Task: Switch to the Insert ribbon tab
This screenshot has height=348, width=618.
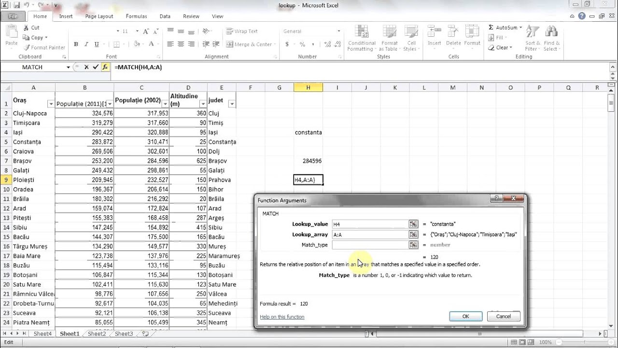Action: 66,16
